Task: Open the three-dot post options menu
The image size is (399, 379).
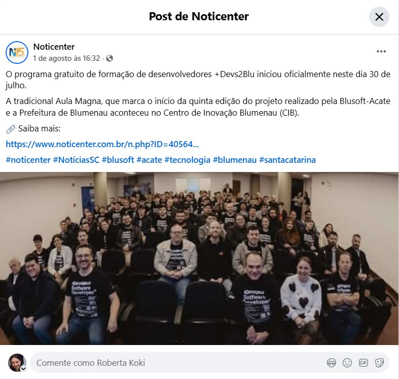Action: point(381,51)
